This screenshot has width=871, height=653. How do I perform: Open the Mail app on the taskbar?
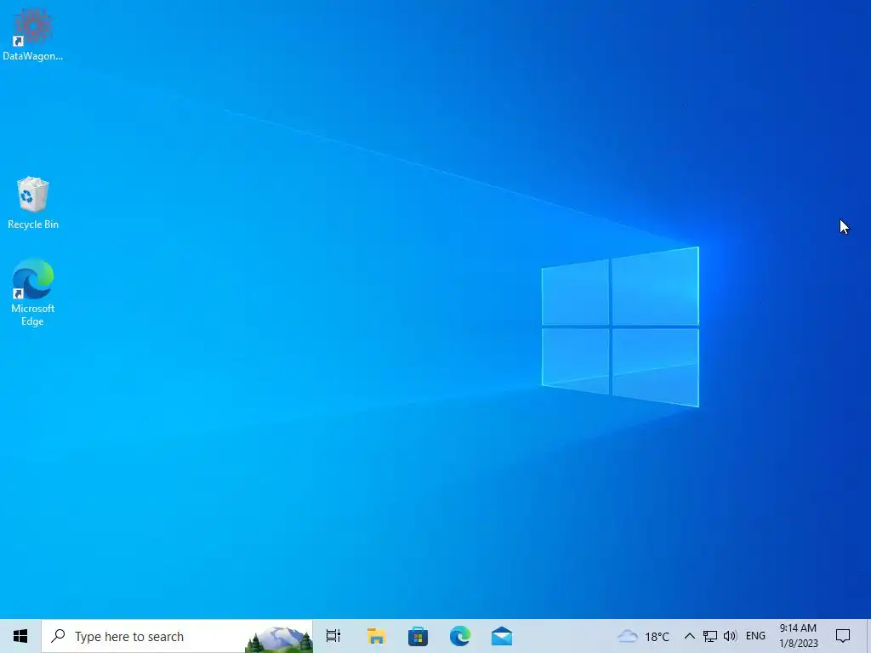[502, 636]
